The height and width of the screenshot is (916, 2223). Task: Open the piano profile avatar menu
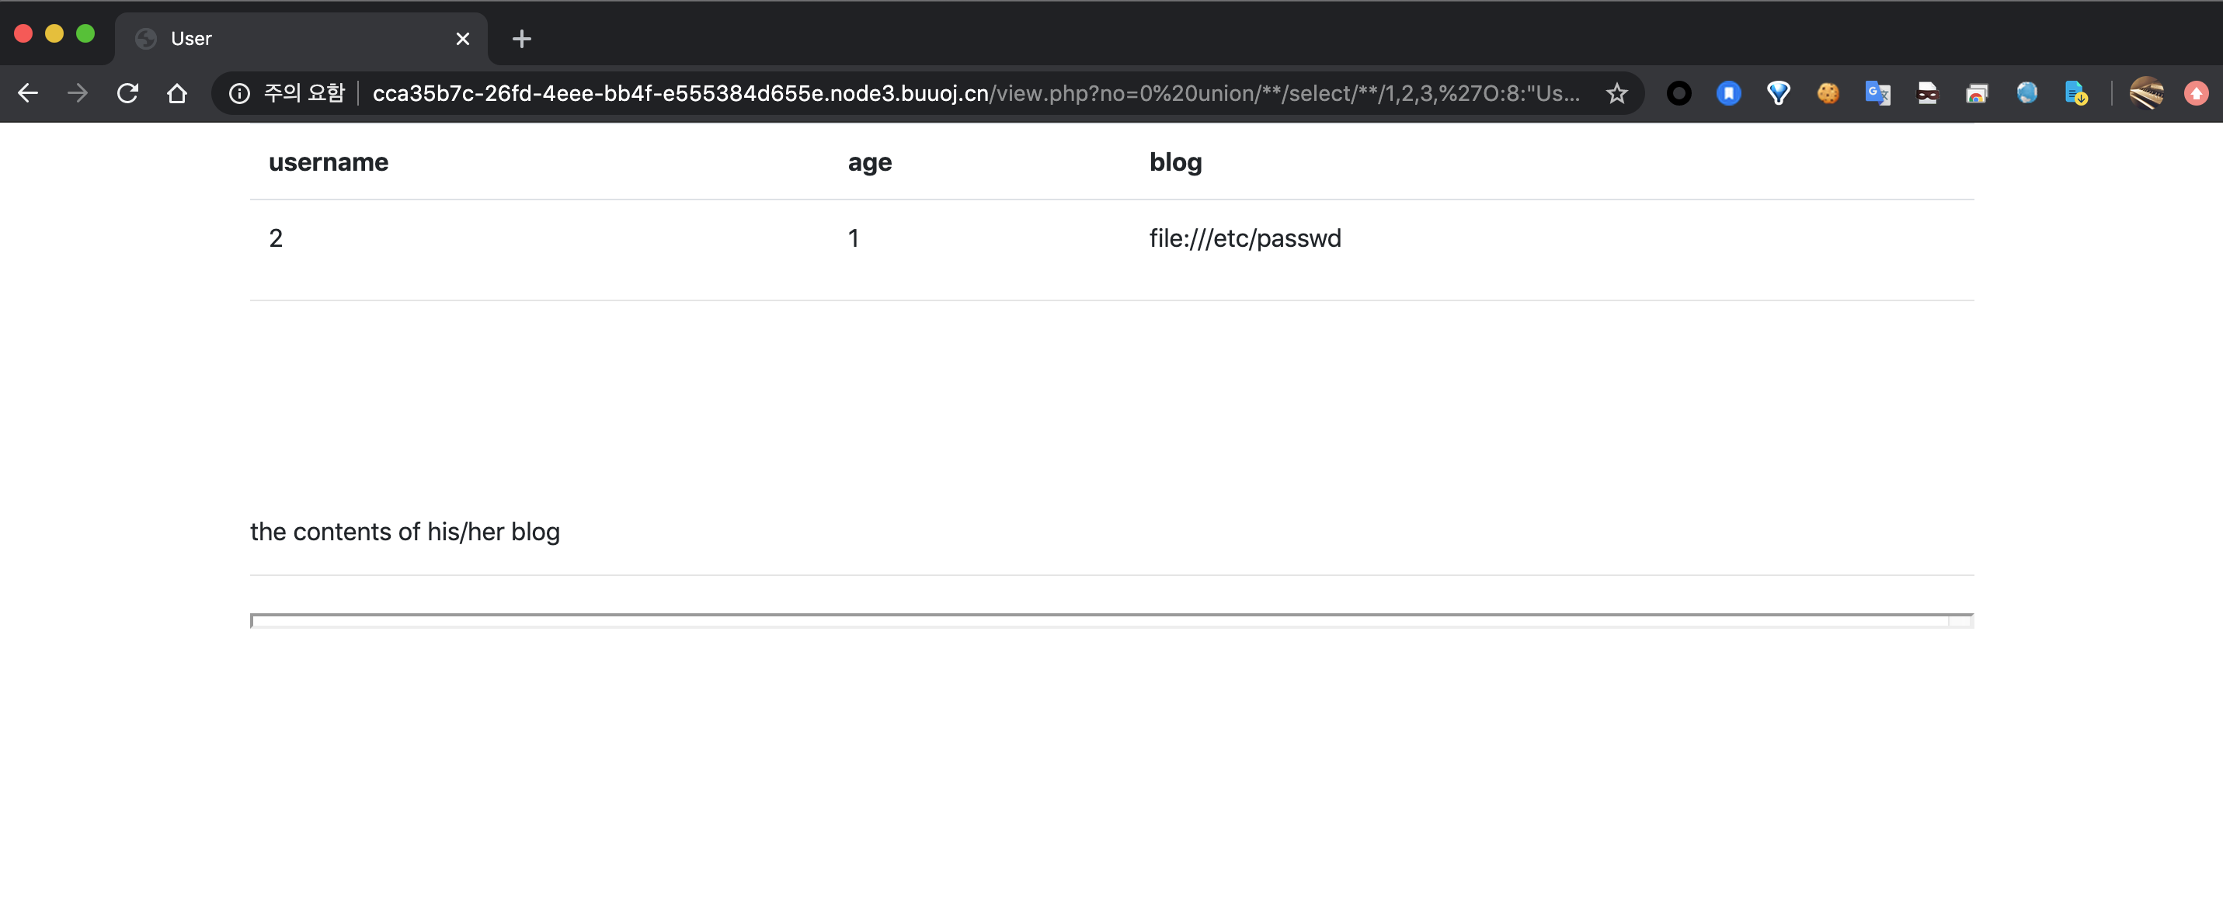(x=2146, y=93)
